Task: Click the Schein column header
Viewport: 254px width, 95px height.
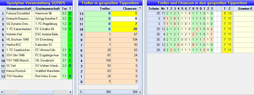Action: [x=154, y=9]
